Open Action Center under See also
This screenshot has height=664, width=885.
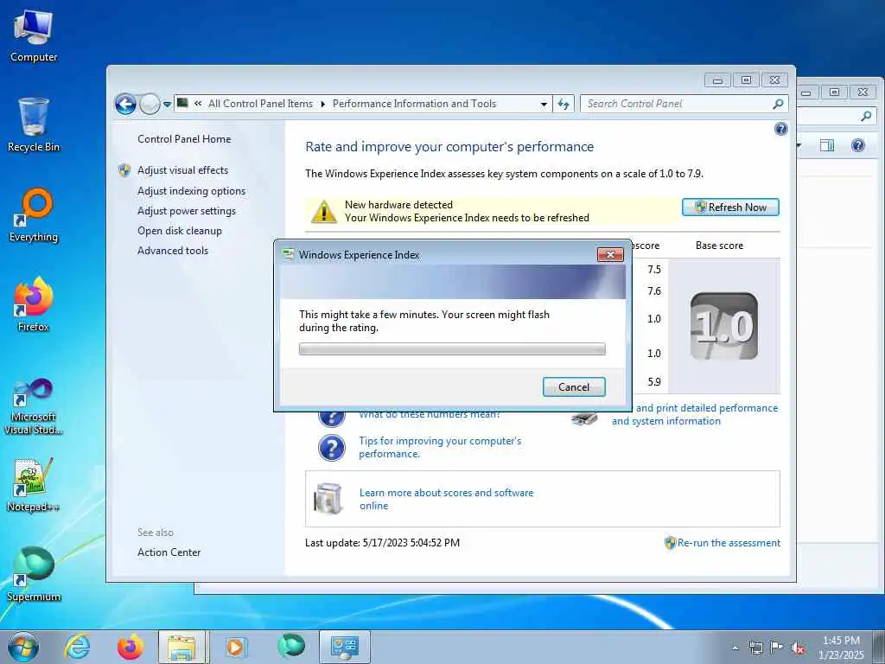(169, 552)
